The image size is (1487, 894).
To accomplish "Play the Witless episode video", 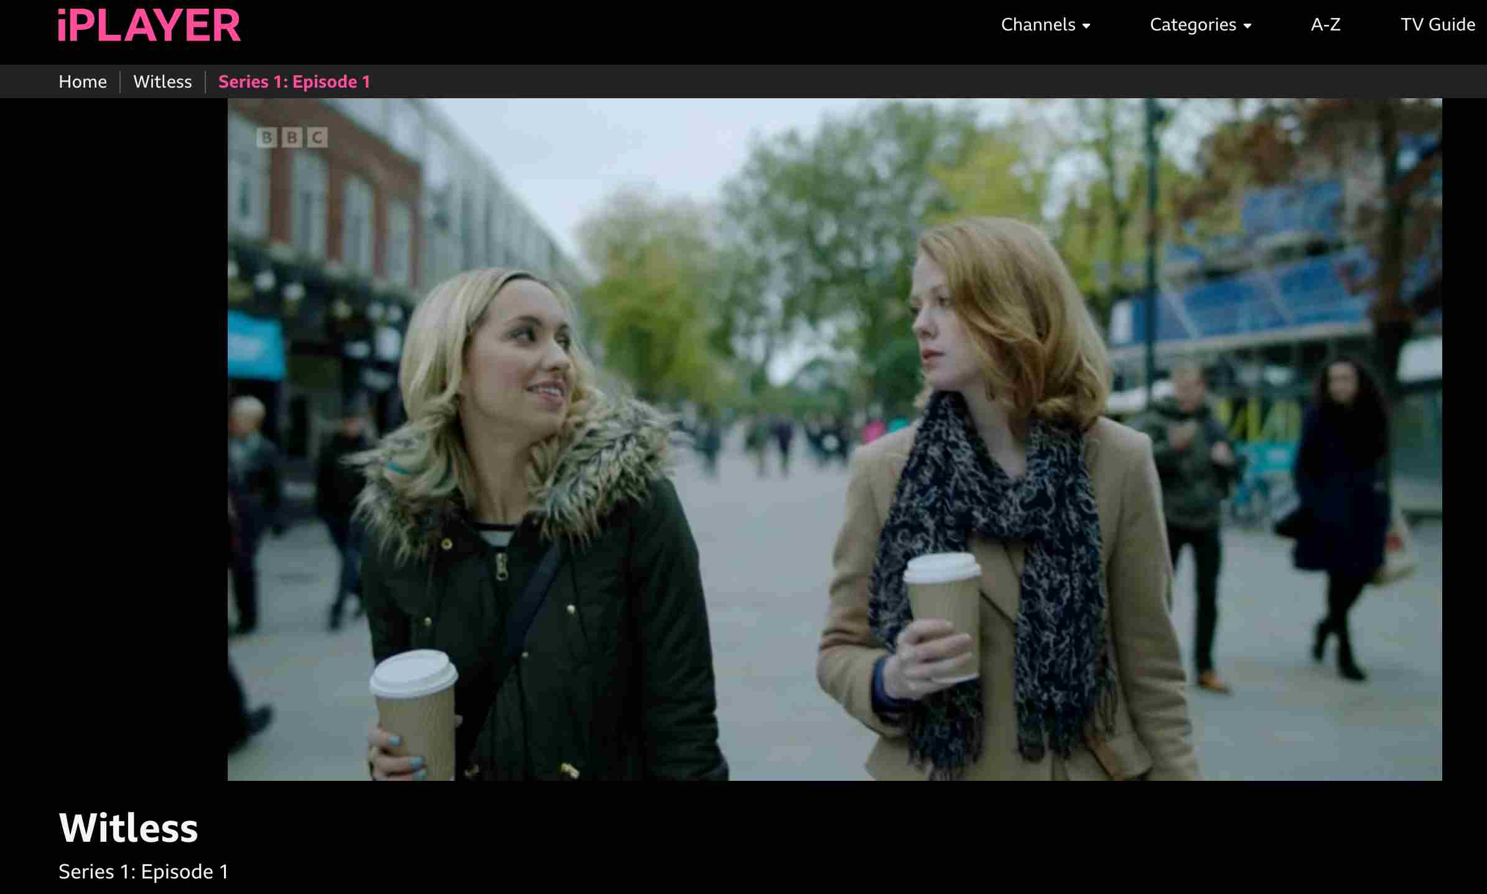I will click(834, 439).
